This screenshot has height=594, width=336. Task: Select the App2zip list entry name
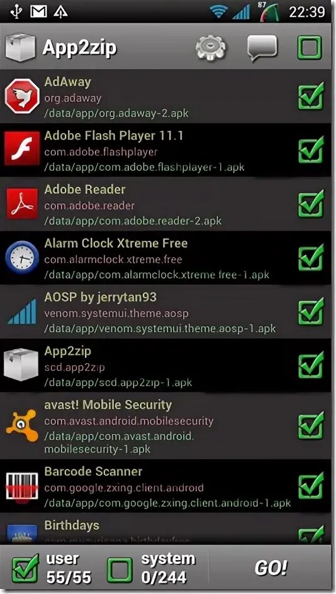pyautogui.click(x=67, y=351)
